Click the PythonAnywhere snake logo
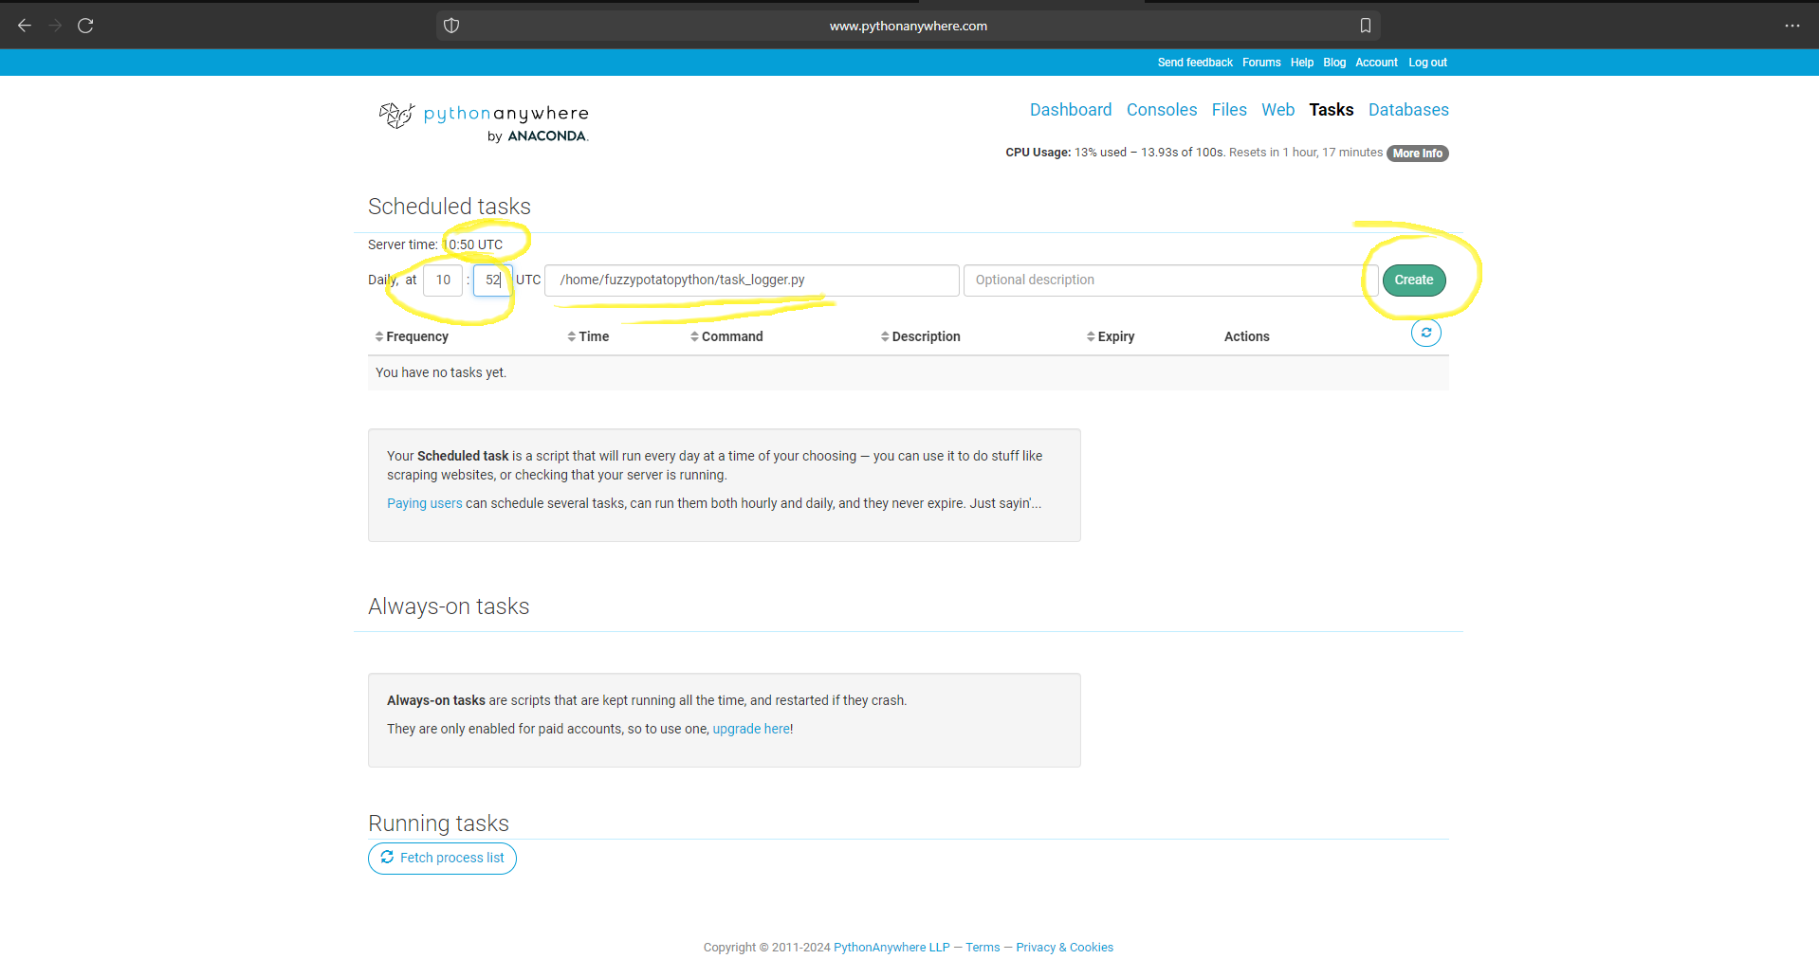The width and height of the screenshot is (1819, 959). [x=484, y=122]
